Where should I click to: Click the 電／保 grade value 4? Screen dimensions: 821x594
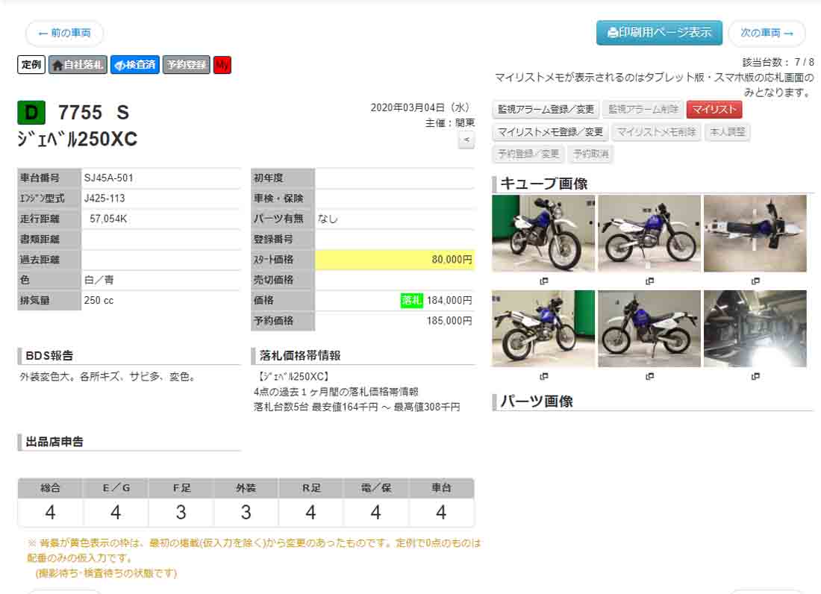(x=376, y=513)
